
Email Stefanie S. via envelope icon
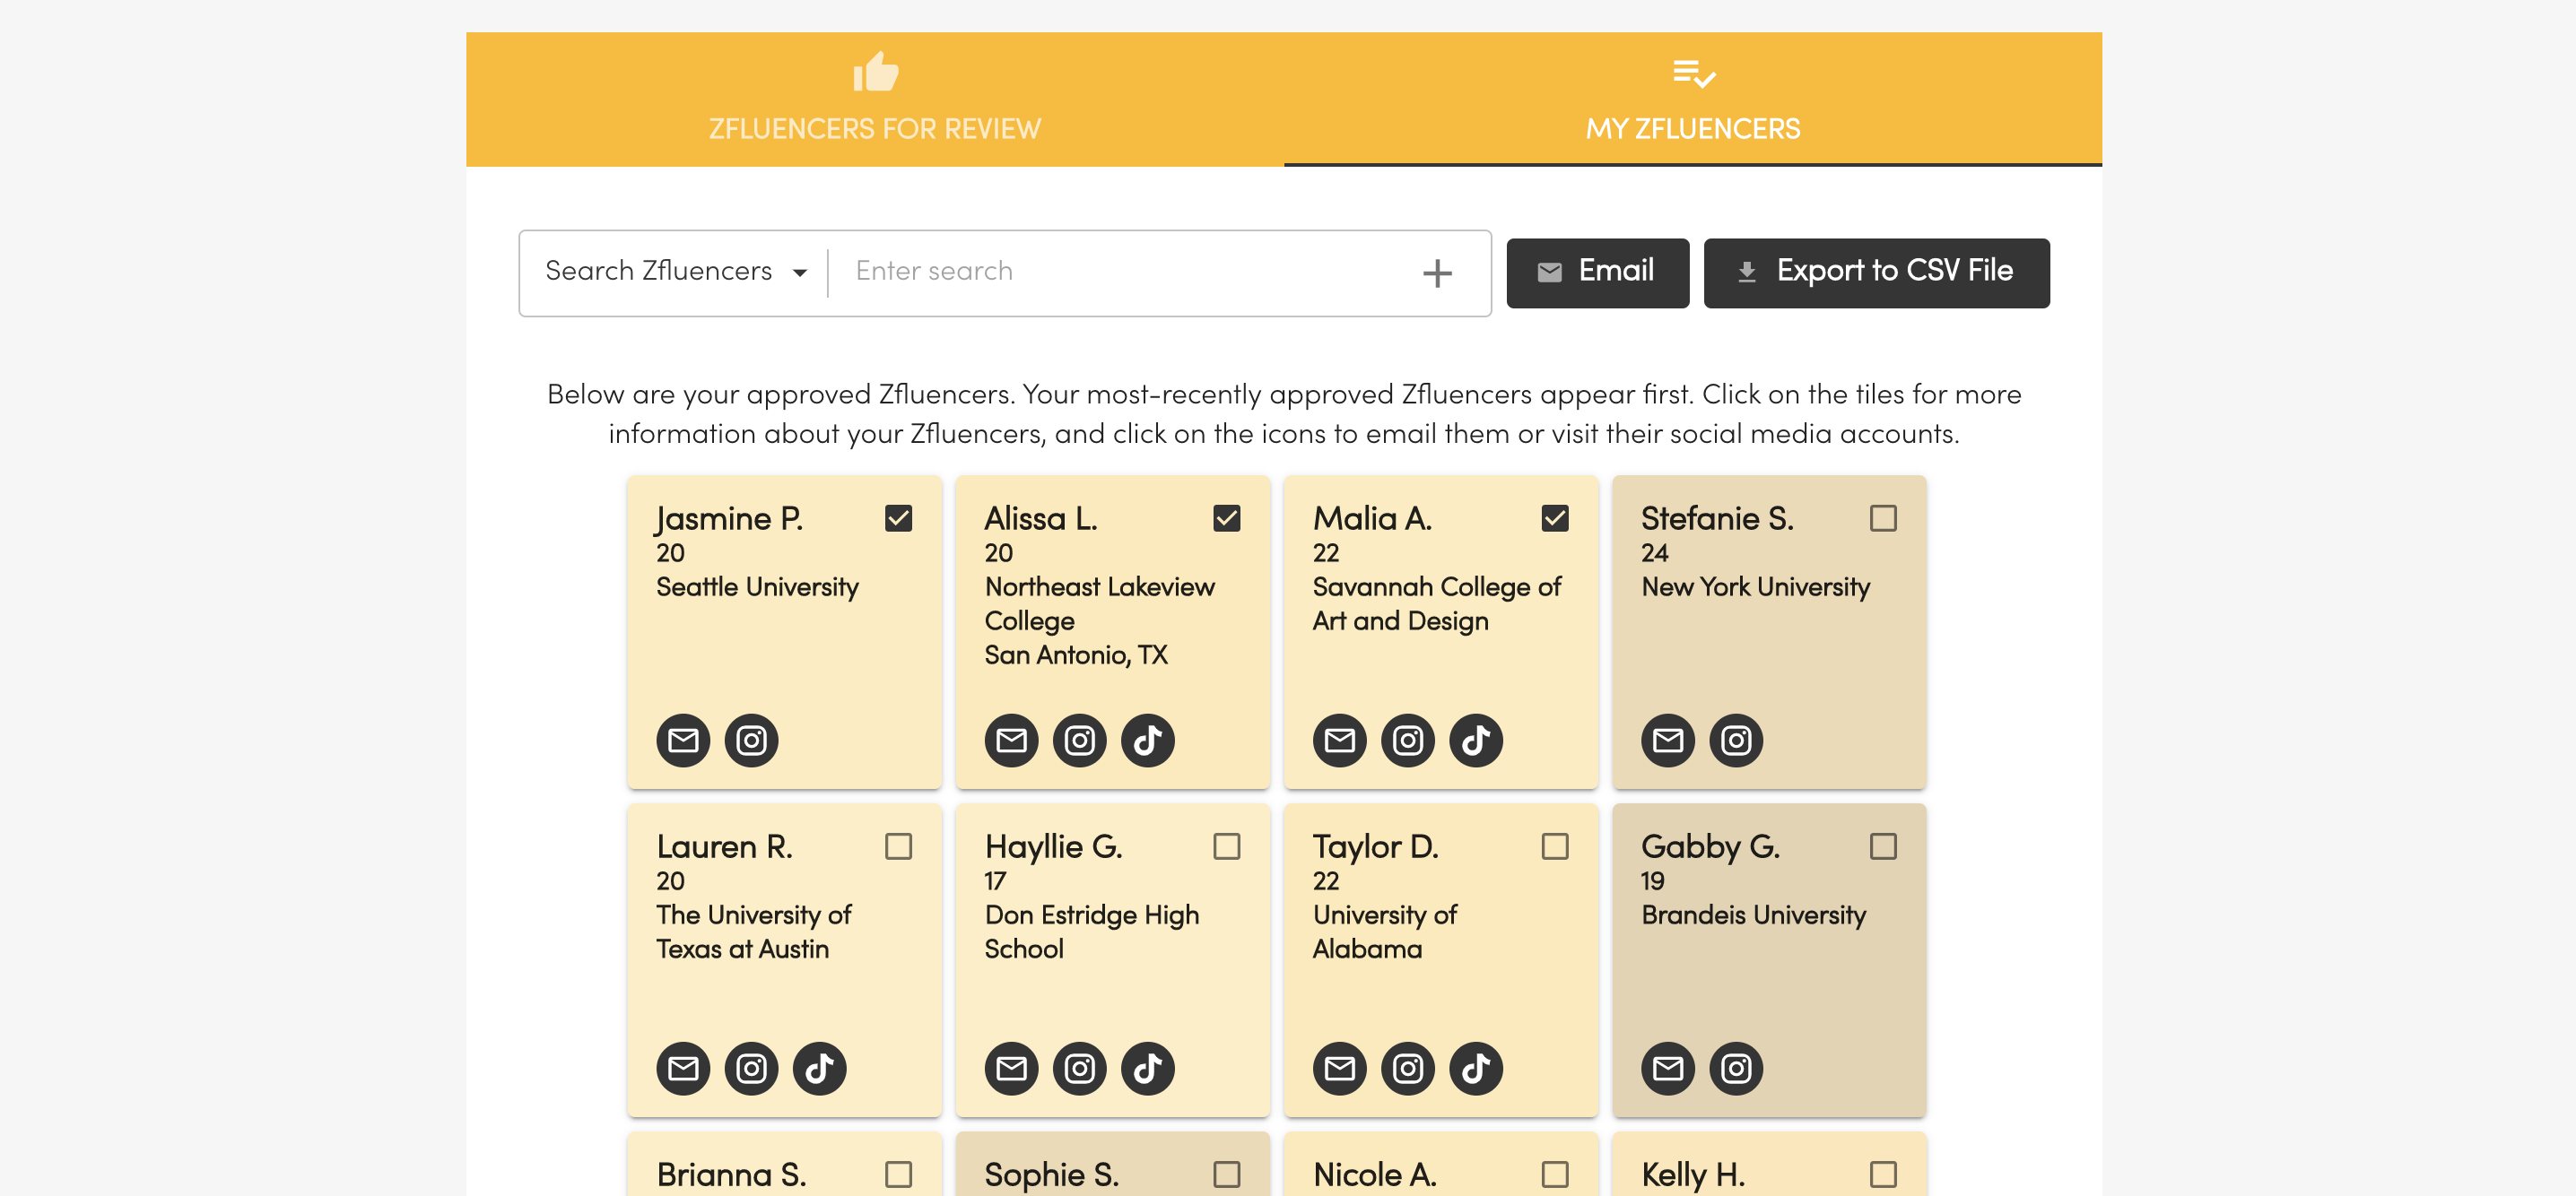coord(1667,741)
